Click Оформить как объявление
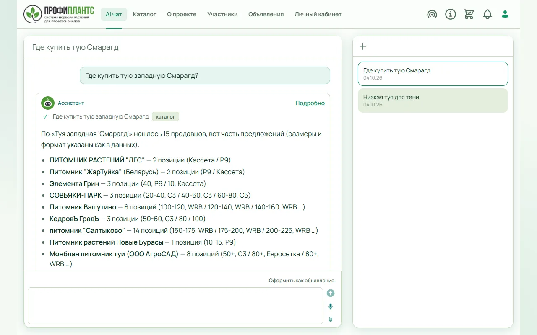537x335 pixels. point(302,281)
